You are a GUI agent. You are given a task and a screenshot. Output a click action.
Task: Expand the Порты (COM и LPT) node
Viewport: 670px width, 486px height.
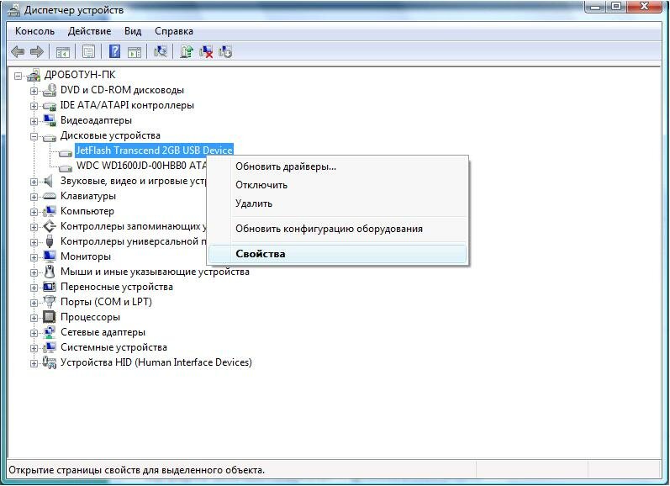[34, 303]
